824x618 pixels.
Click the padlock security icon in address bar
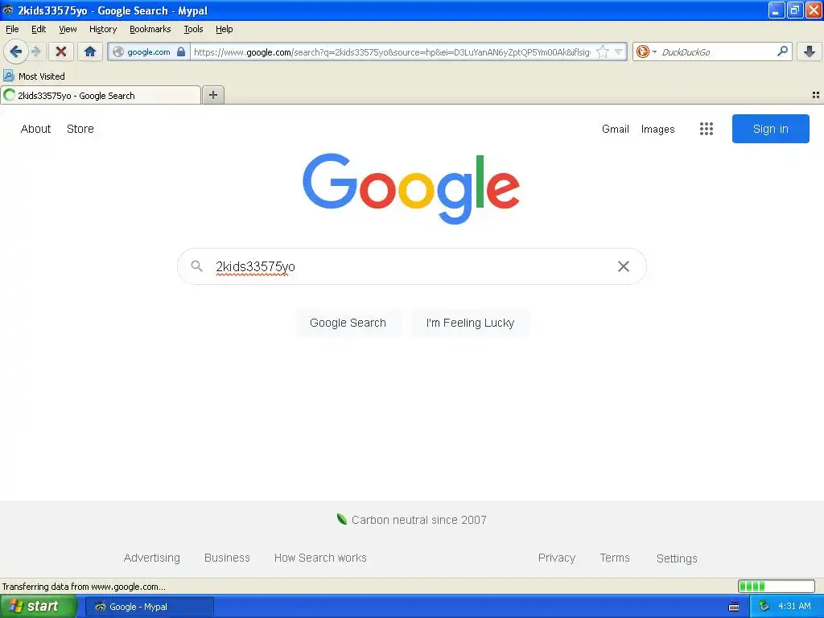181,51
